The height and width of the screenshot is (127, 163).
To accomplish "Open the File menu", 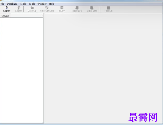I will coord(2,4).
